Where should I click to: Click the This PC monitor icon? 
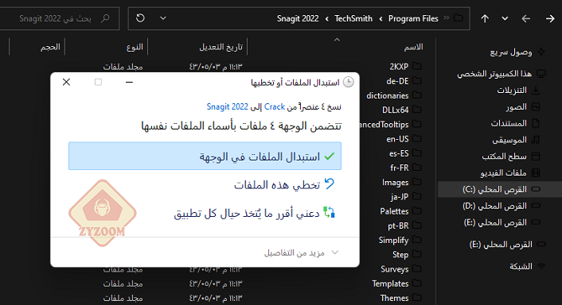point(541,74)
